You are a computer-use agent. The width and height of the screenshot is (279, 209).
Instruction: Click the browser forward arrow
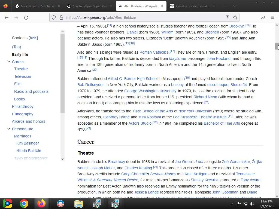16,17
